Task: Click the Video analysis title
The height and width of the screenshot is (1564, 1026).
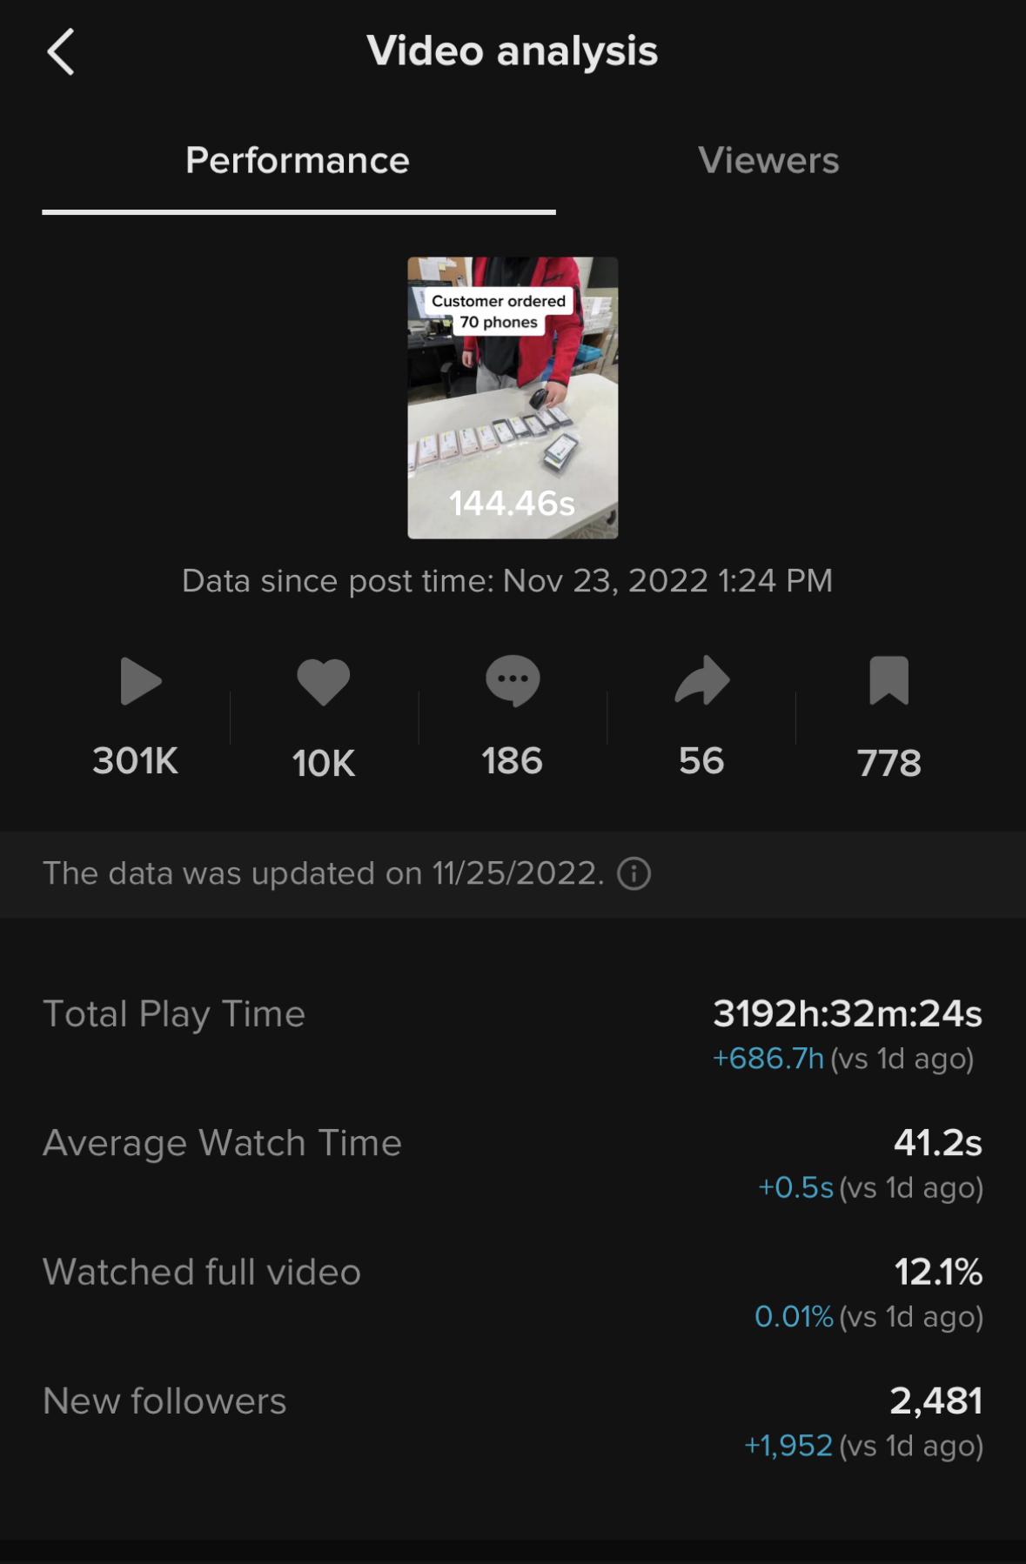Action: 513,51
